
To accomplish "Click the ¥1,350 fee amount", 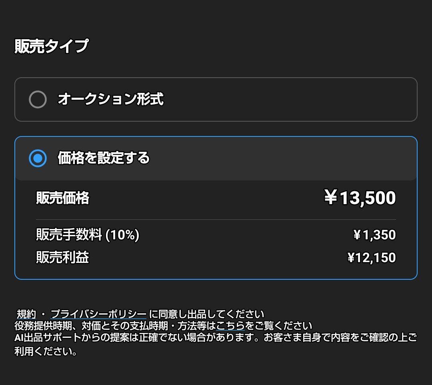I will point(374,235).
